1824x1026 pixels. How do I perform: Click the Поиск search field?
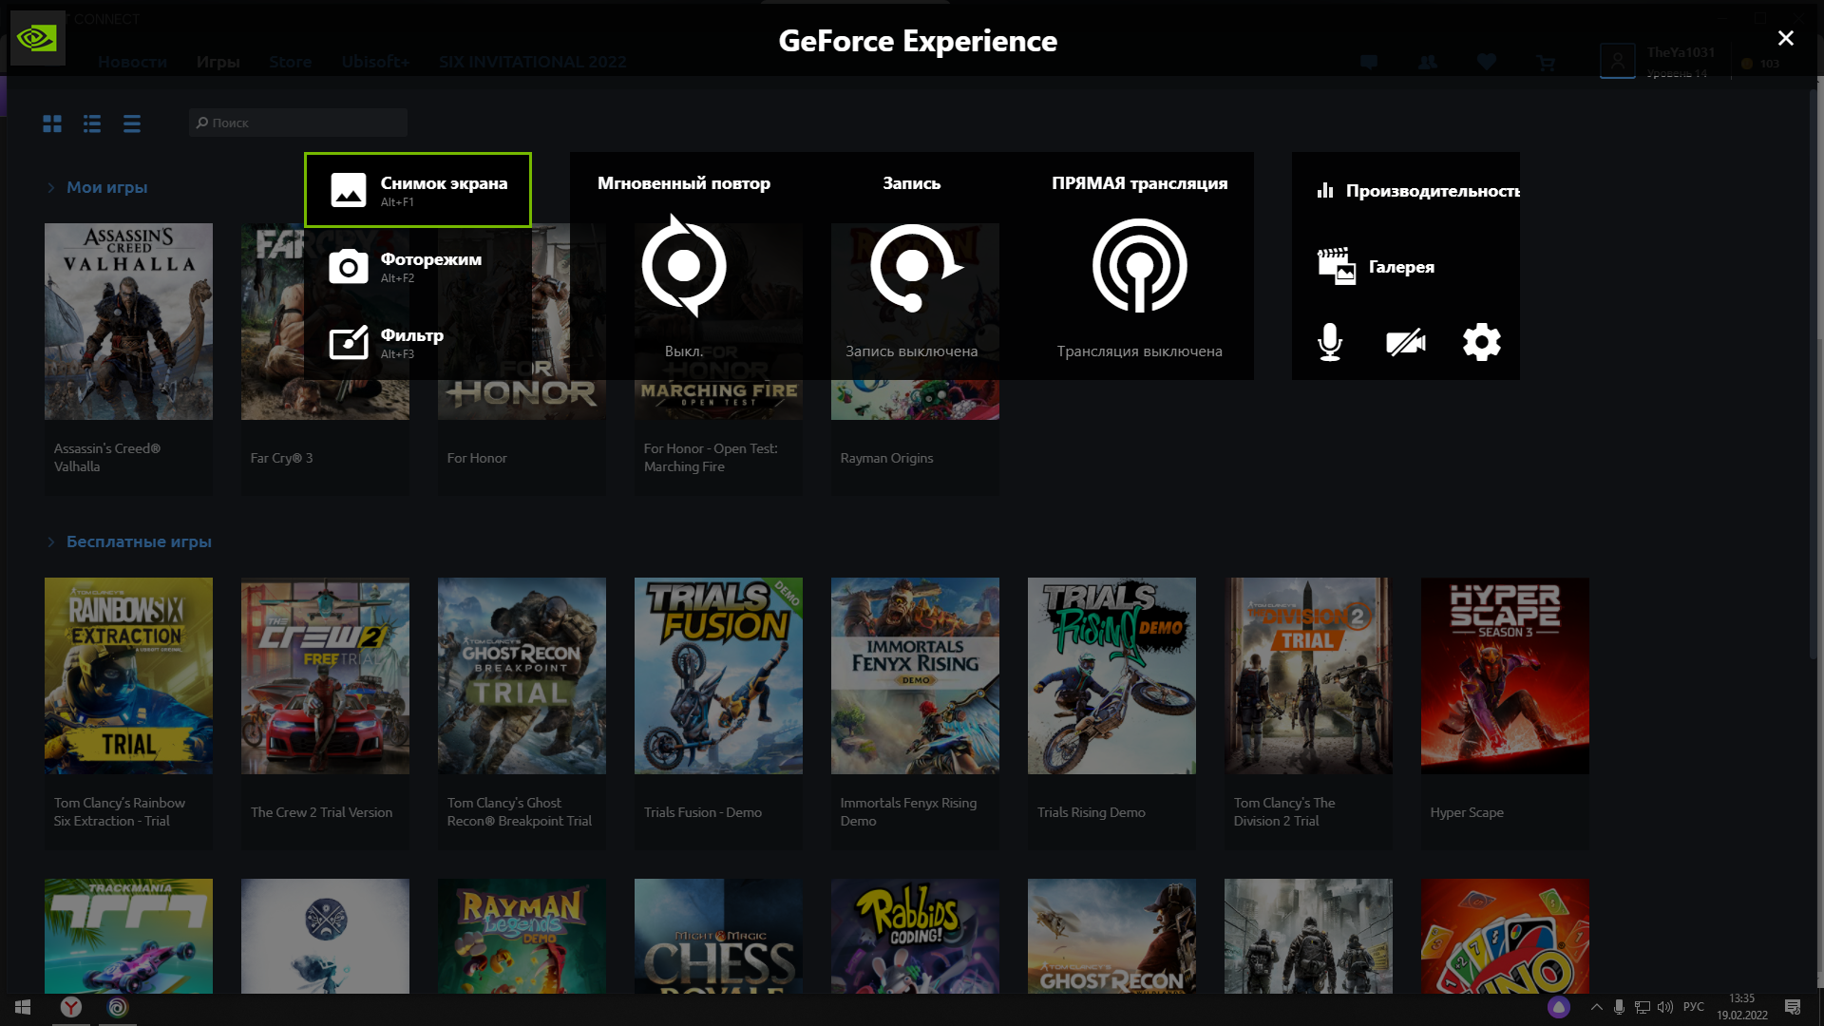point(298,123)
